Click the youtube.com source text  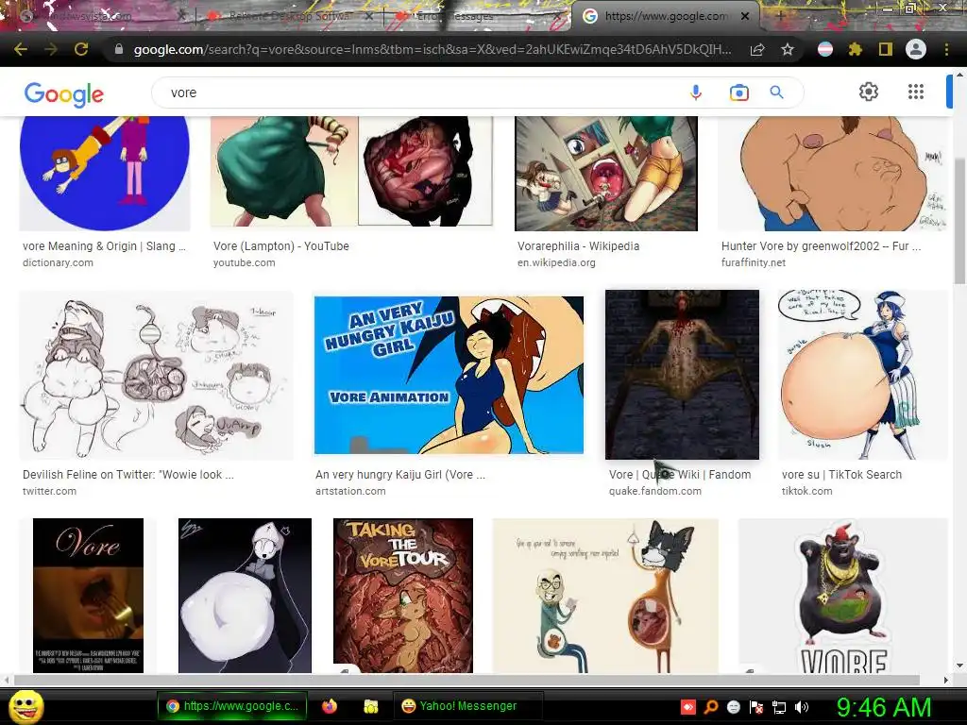click(x=245, y=262)
